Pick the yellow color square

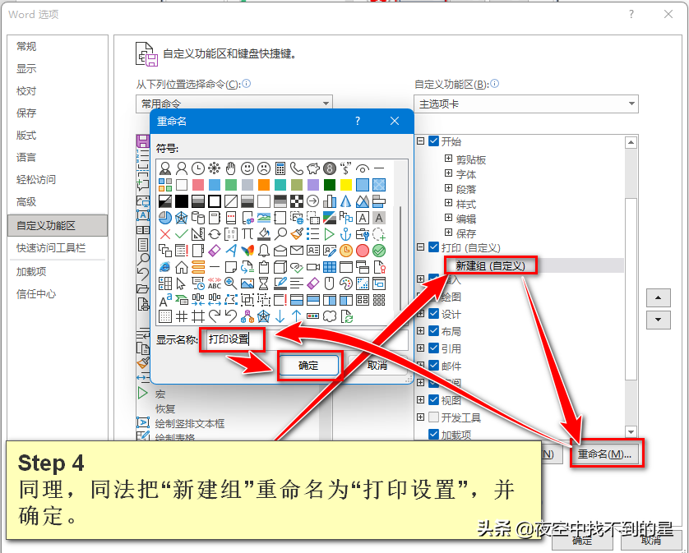pos(346,185)
